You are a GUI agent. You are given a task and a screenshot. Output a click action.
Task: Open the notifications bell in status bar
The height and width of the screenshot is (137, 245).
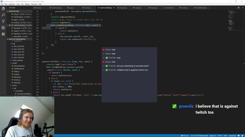[242, 135]
